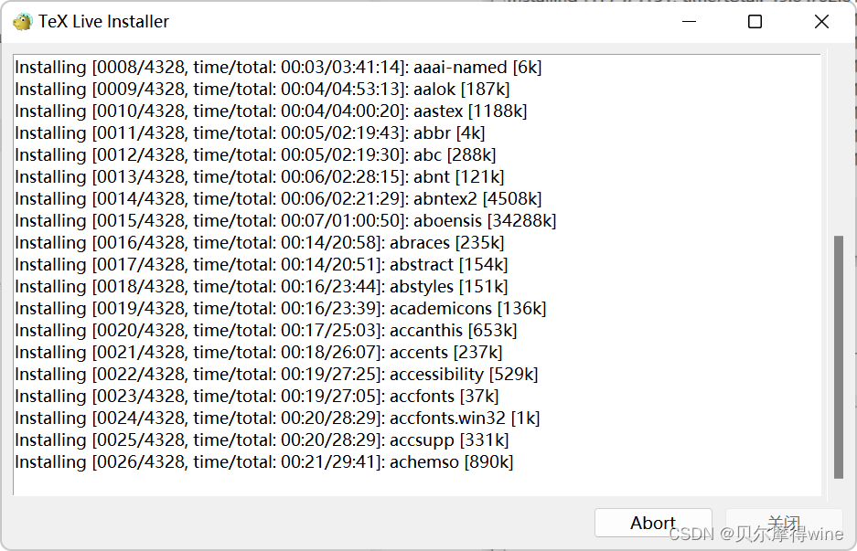Minimize the TeX Live Installer window
Image resolution: width=857 pixels, height=551 pixels.
(x=688, y=22)
